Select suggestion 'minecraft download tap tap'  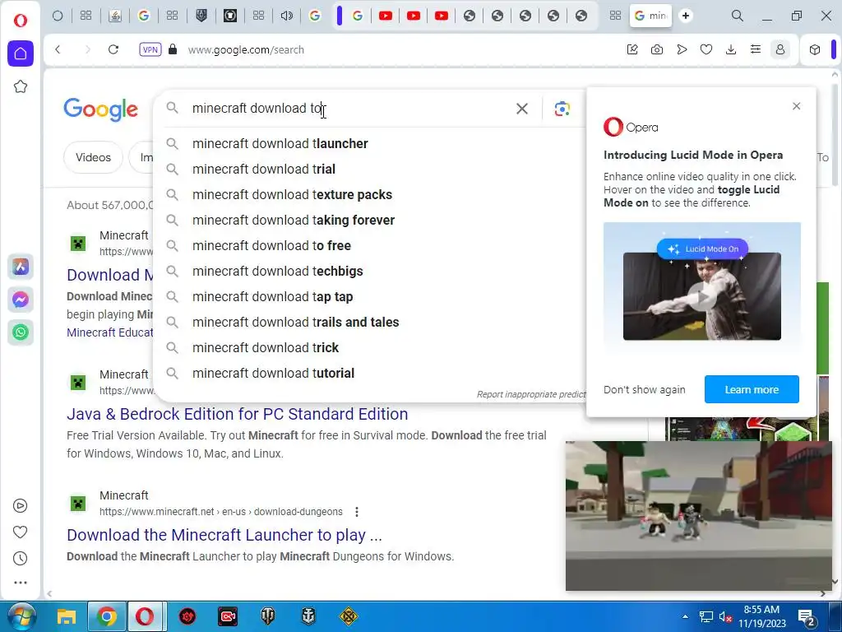tap(371, 296)
